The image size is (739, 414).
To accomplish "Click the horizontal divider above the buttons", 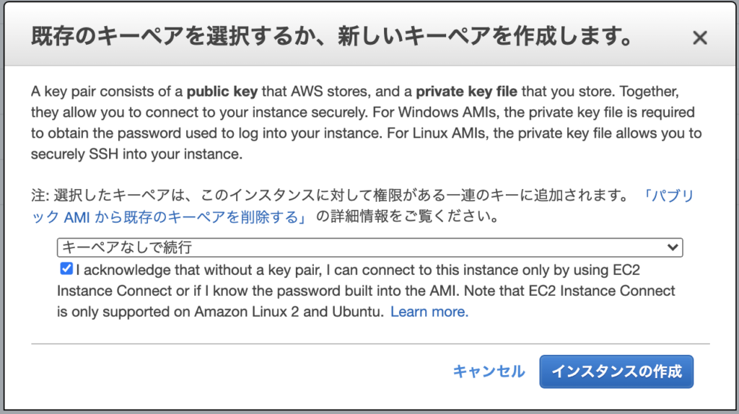I will (370, 344).
